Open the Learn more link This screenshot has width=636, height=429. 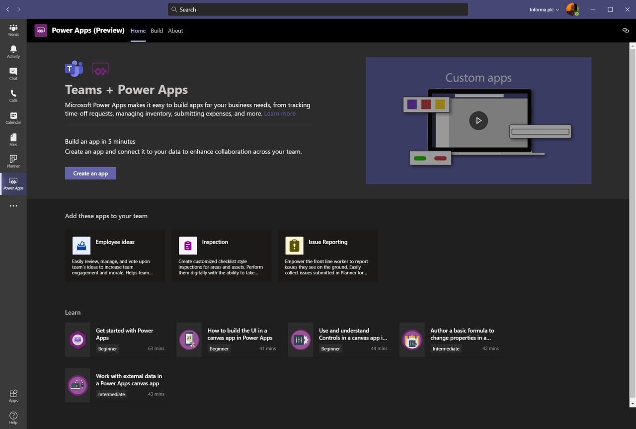pos(280,113)
